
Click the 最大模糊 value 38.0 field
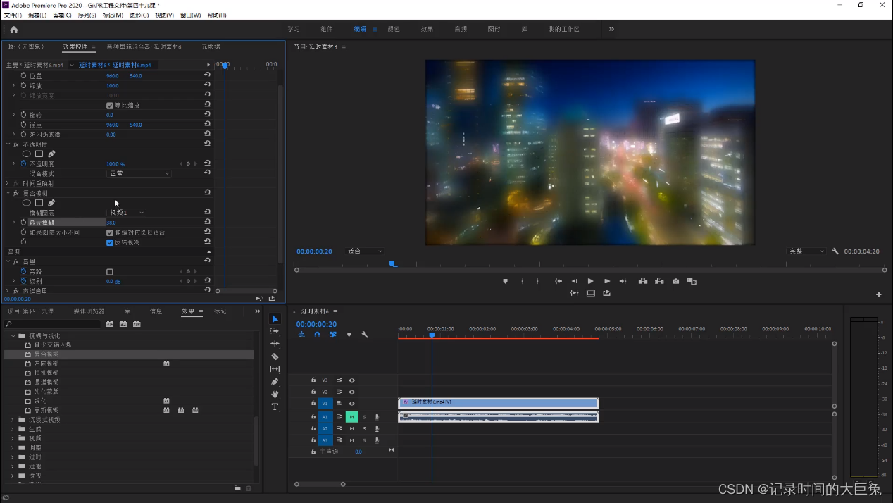(111, 223)
